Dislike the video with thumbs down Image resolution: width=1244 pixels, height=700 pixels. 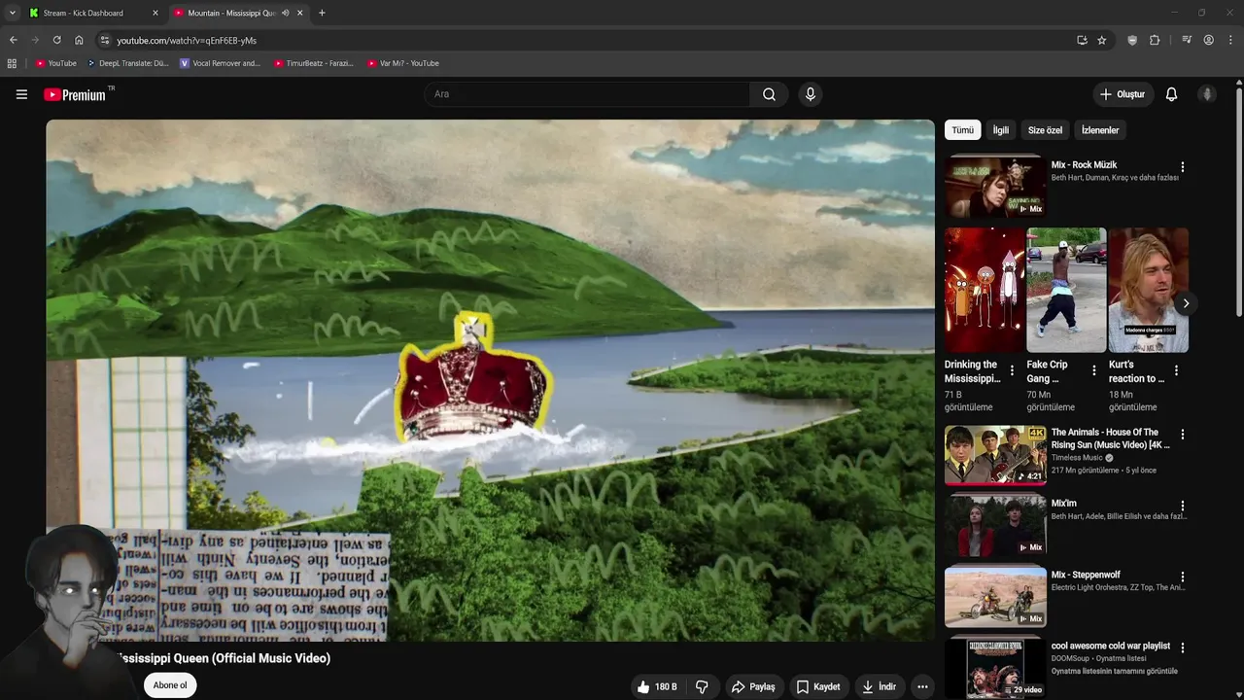tap(702, 686)
